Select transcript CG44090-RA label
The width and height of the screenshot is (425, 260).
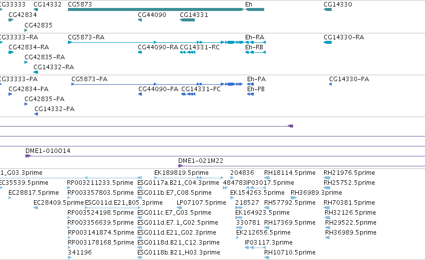coord(158,47)
